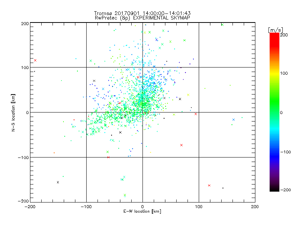300x225 pixels.
Task: Click the title line 'Tromsø 20170901 14:00:00-14:01:43'
Action: 142,13
